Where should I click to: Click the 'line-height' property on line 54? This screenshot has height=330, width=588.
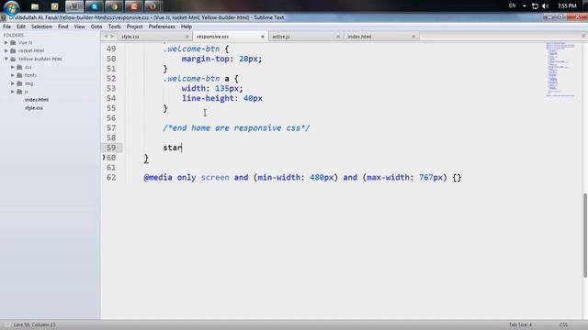click(x=208, y=98)
